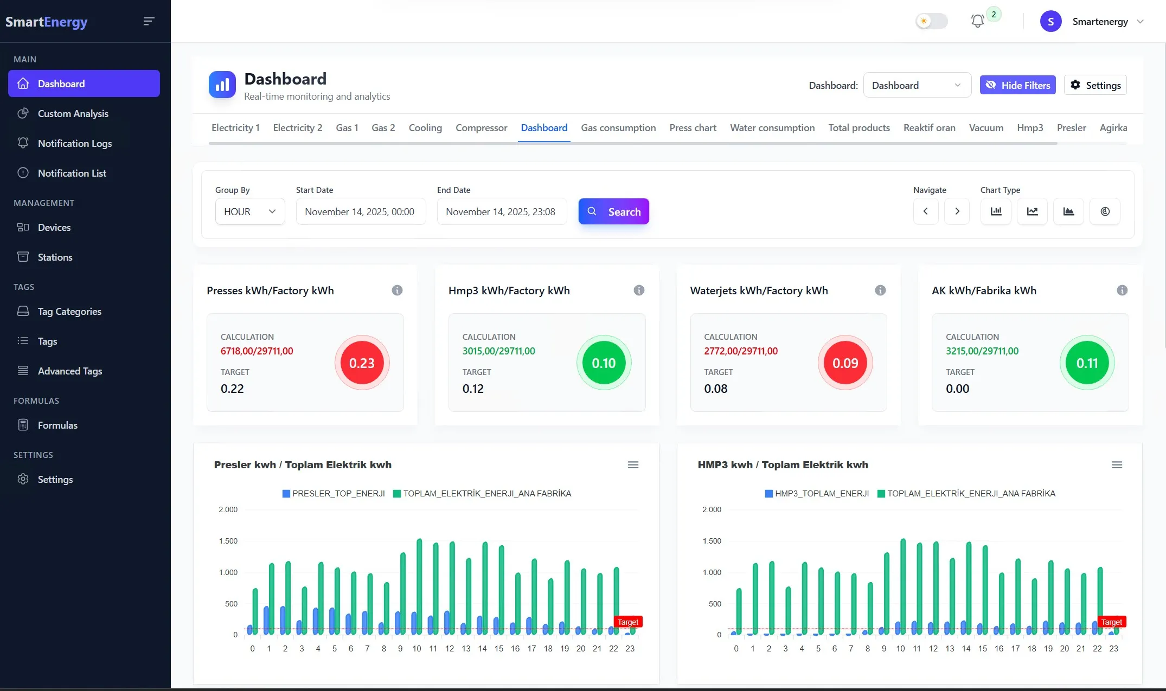Screen dimensions: 1166x691
Task: Select the line chart type icon
Action: coord(1032,211)
